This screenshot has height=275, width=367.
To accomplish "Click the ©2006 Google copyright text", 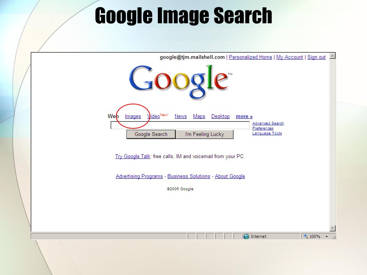I will [180, 189].
